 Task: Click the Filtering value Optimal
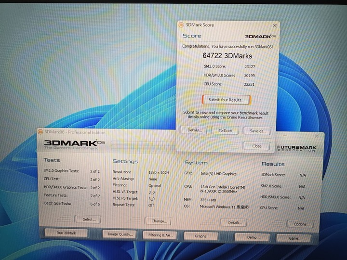[x=155, y=186]
